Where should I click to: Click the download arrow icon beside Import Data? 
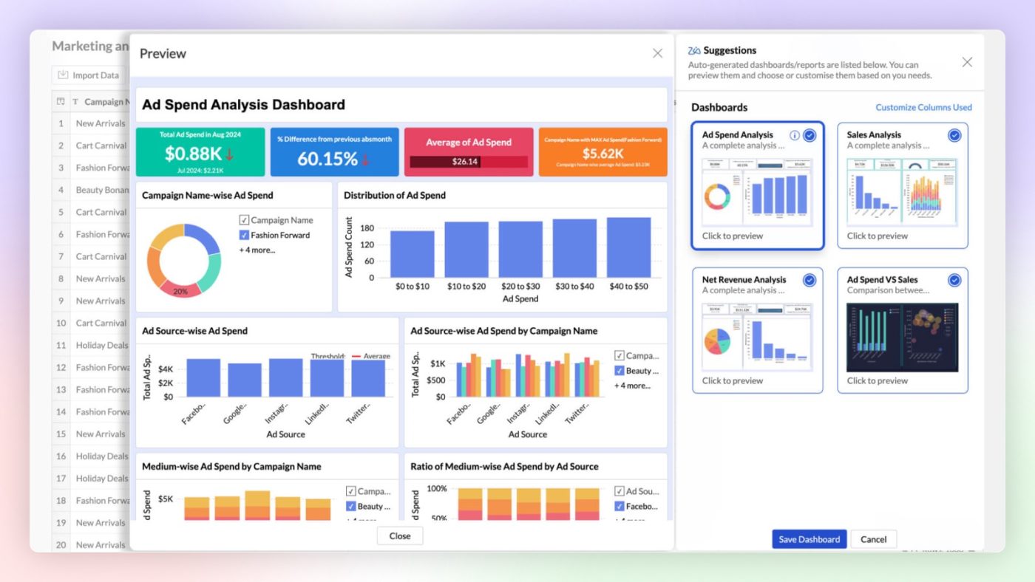tap(63, 75)
